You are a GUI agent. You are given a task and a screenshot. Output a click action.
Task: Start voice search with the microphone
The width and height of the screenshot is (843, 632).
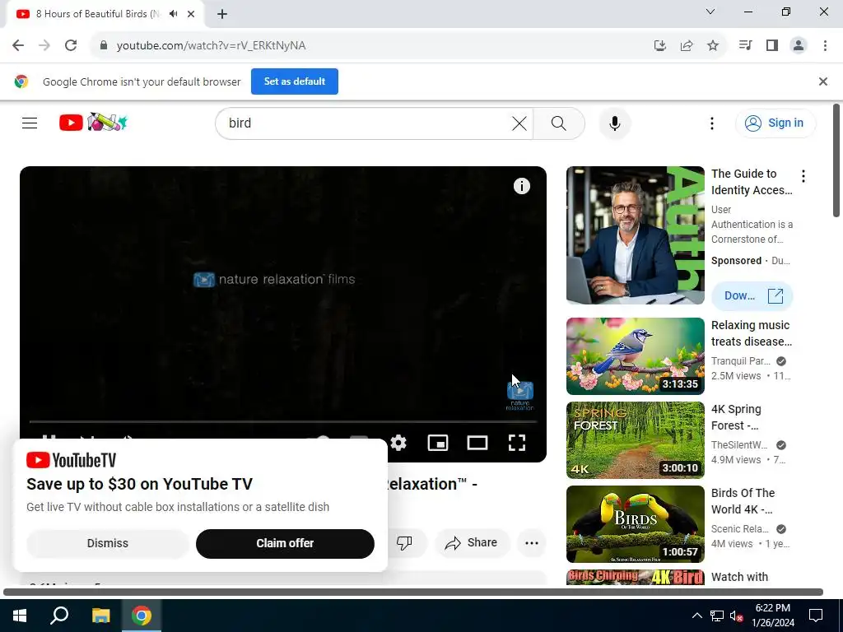coord(614,123)
